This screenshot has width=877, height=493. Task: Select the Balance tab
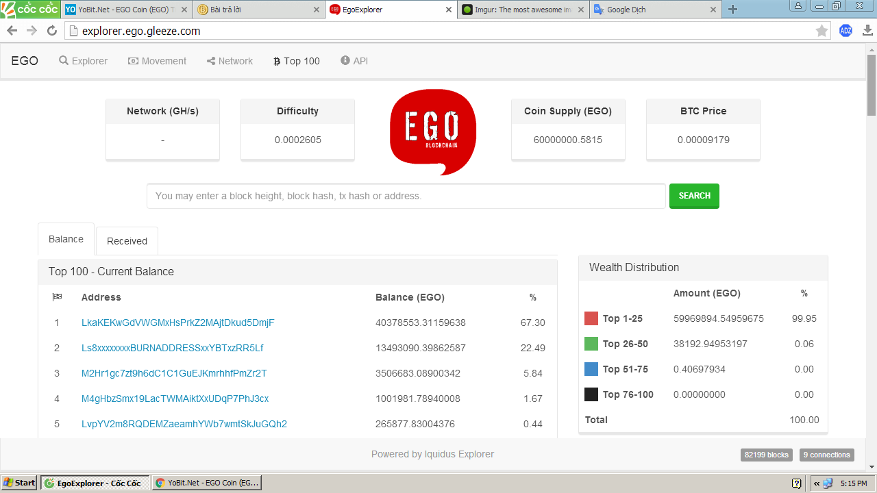pyautogui.click(x=66, y=239)
